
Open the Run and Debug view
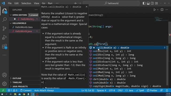click(x=4, y=37)
